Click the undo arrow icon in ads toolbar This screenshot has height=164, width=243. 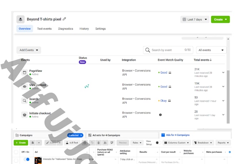pyautogui.click(x=92, y=143)
